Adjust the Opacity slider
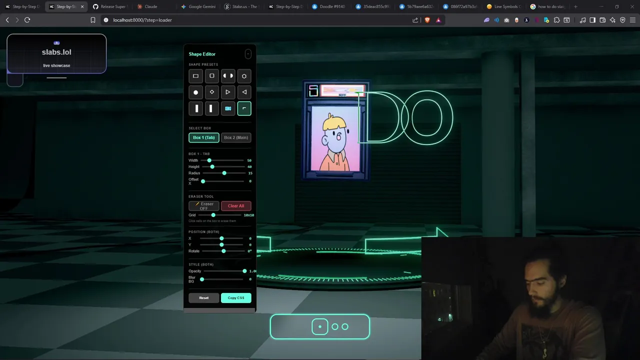 224,271
